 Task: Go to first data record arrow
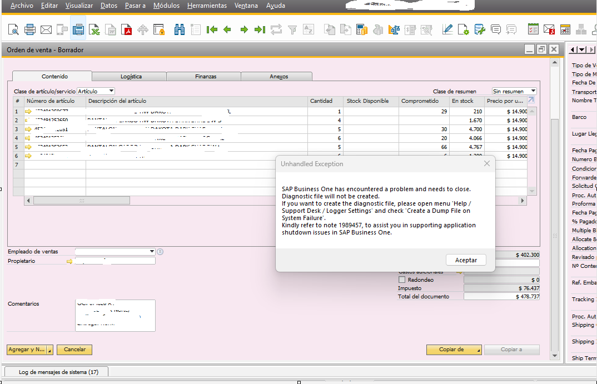coord(212,29)
